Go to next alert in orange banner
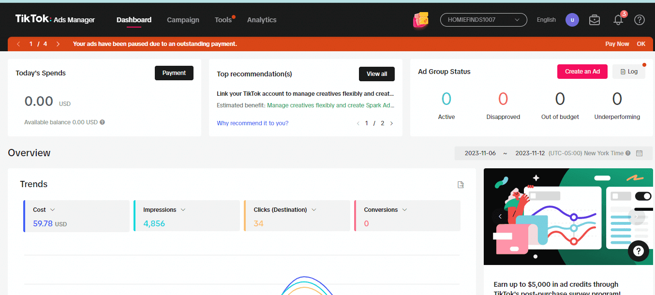This screenshot has height=295, width=655. point(58,44)
